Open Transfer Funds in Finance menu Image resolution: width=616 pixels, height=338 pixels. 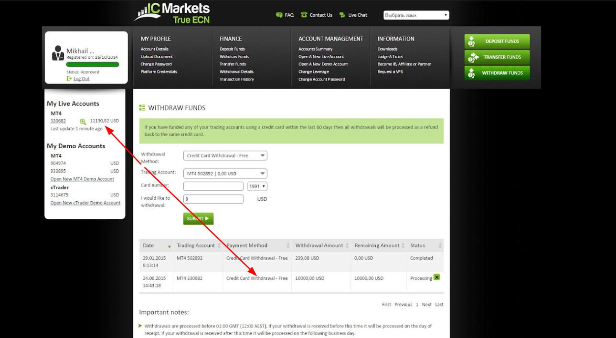click(233, 64)
